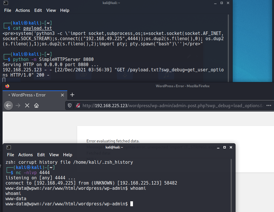Open a new Firefox tab
This screenshot has height=212, width=274.
tap(72, 95)
